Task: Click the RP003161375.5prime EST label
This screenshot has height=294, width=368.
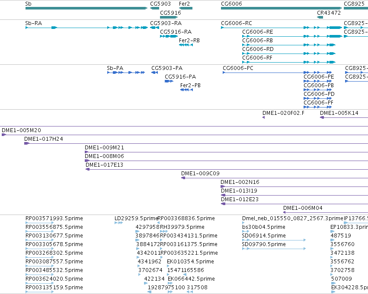Action: [x=189, y=244]
